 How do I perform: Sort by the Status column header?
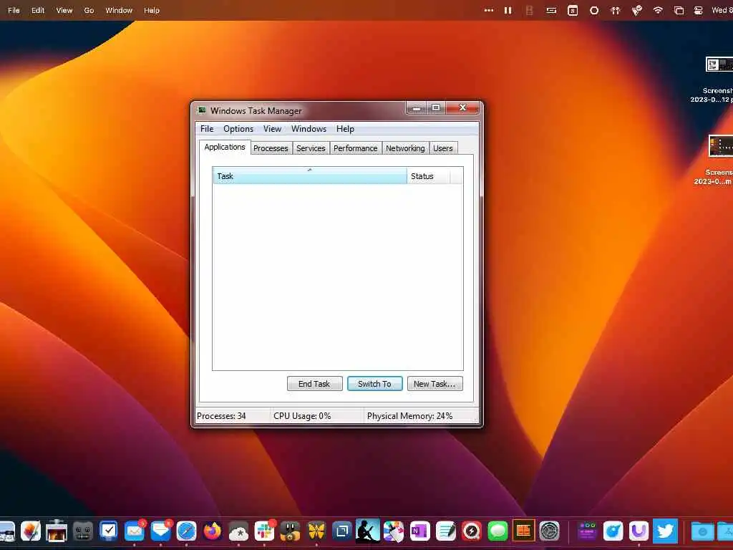click(x=428, y=176)
